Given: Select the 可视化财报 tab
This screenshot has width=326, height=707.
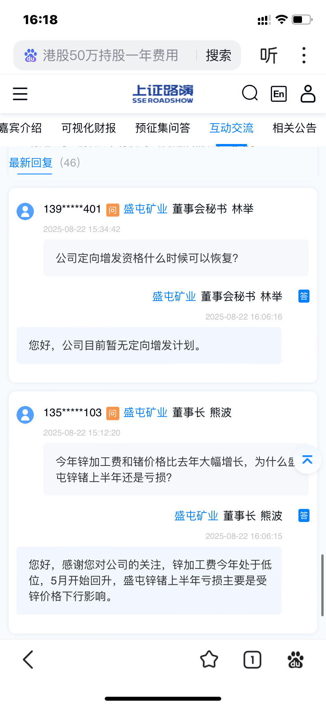Looking at the screenshot, I should 89,128.
